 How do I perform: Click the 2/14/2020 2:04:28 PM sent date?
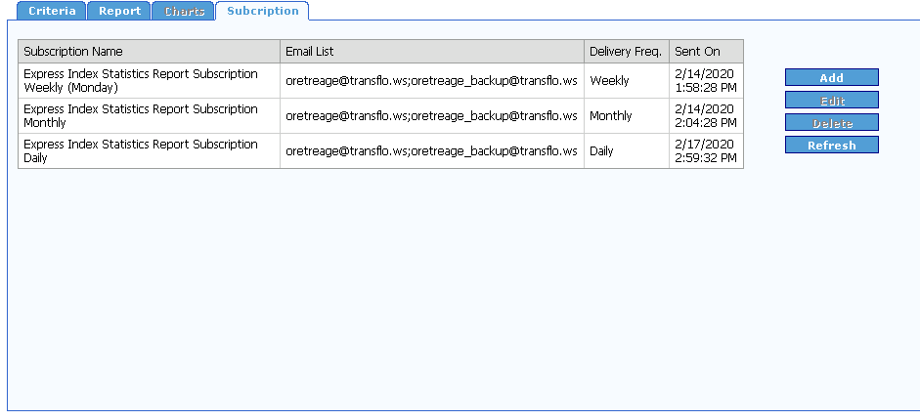coord(706,116)
